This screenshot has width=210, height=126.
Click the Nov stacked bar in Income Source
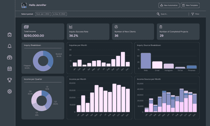(x=190, y=102)
